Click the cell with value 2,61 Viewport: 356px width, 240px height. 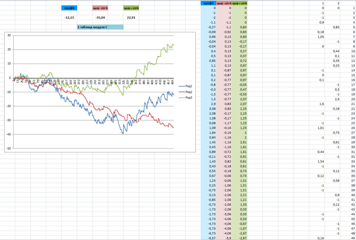pos(240,142)
